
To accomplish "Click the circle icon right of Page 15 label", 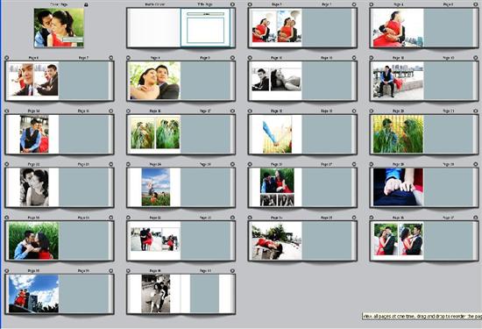I will click(110, 111).
